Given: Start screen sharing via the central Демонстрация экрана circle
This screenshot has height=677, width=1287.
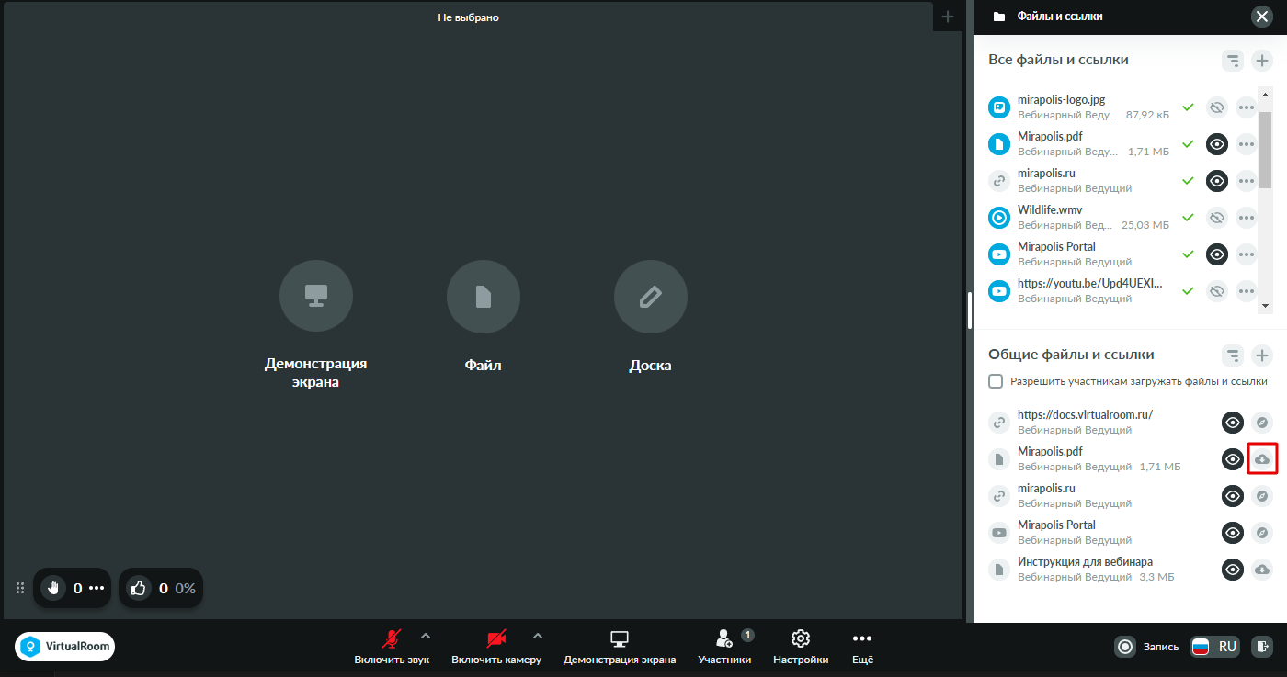Looking at the screenshot, I should [316, 297].
